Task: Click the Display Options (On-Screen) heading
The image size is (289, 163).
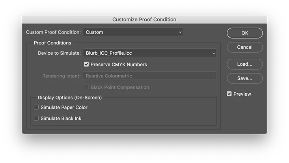Action: [70, 98]
